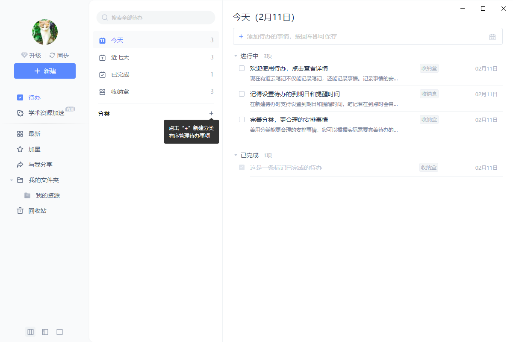
Task: Collapse the 已完成 section
Action: [x=235, y=155]
